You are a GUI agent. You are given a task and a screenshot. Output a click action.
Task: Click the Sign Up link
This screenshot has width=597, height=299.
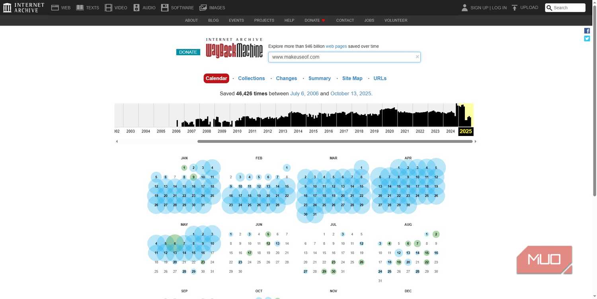(479, 8)
